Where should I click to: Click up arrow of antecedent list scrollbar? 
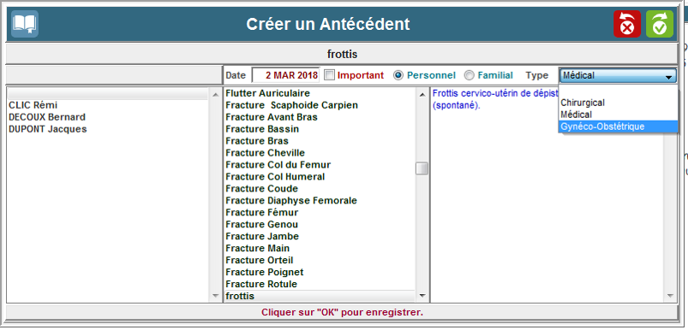pos(422,94)
